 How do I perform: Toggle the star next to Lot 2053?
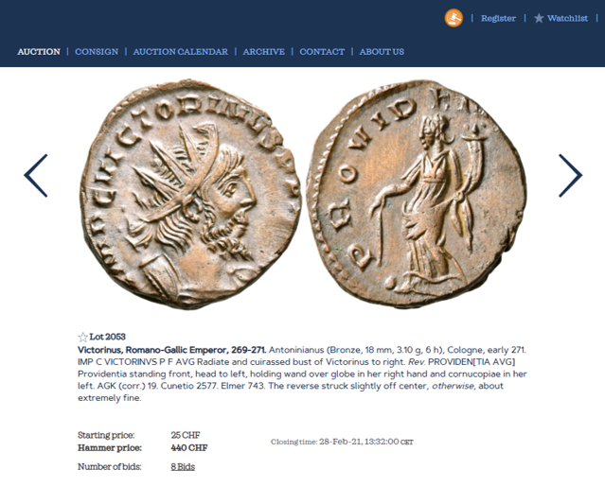click(83, 338)
